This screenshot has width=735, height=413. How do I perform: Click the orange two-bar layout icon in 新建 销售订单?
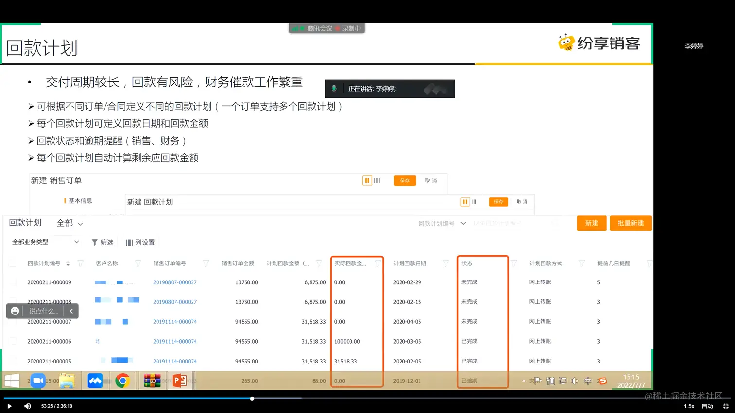point(367,181)
